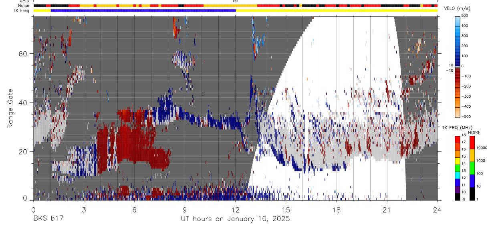Click the 20 tick on Range Gate axis
The height and width of the screenshot is (227, 492).
pyautogui.click(x=24, y=152)
